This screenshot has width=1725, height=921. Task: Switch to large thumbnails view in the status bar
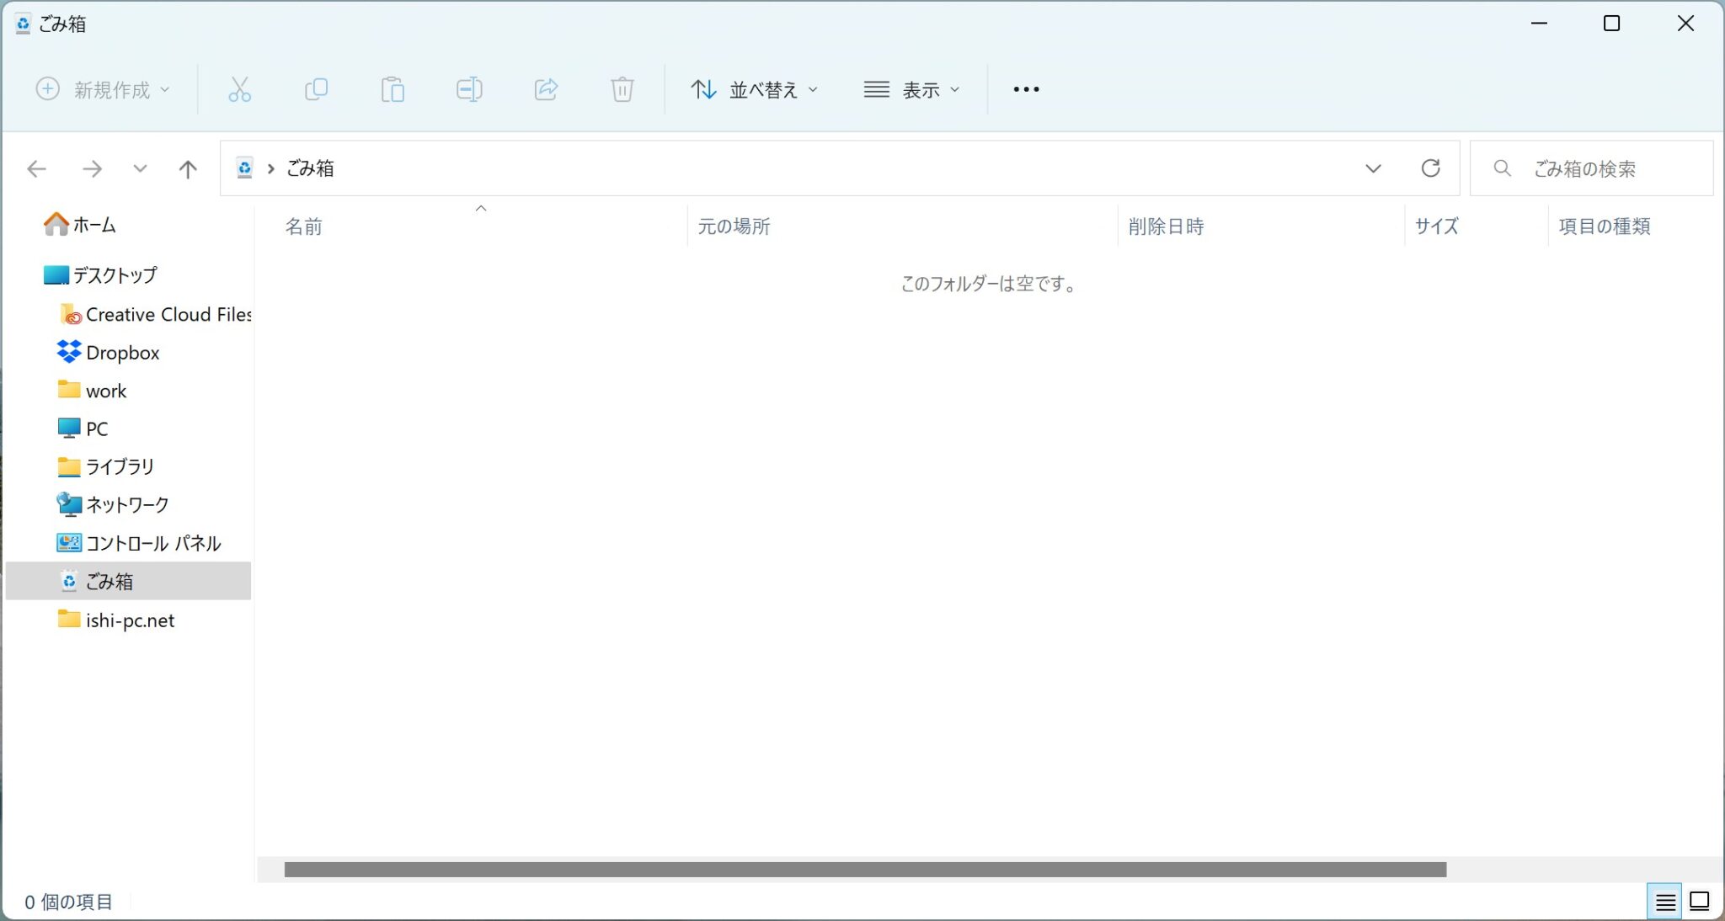pyautogui.click(x=1700, y=902)
